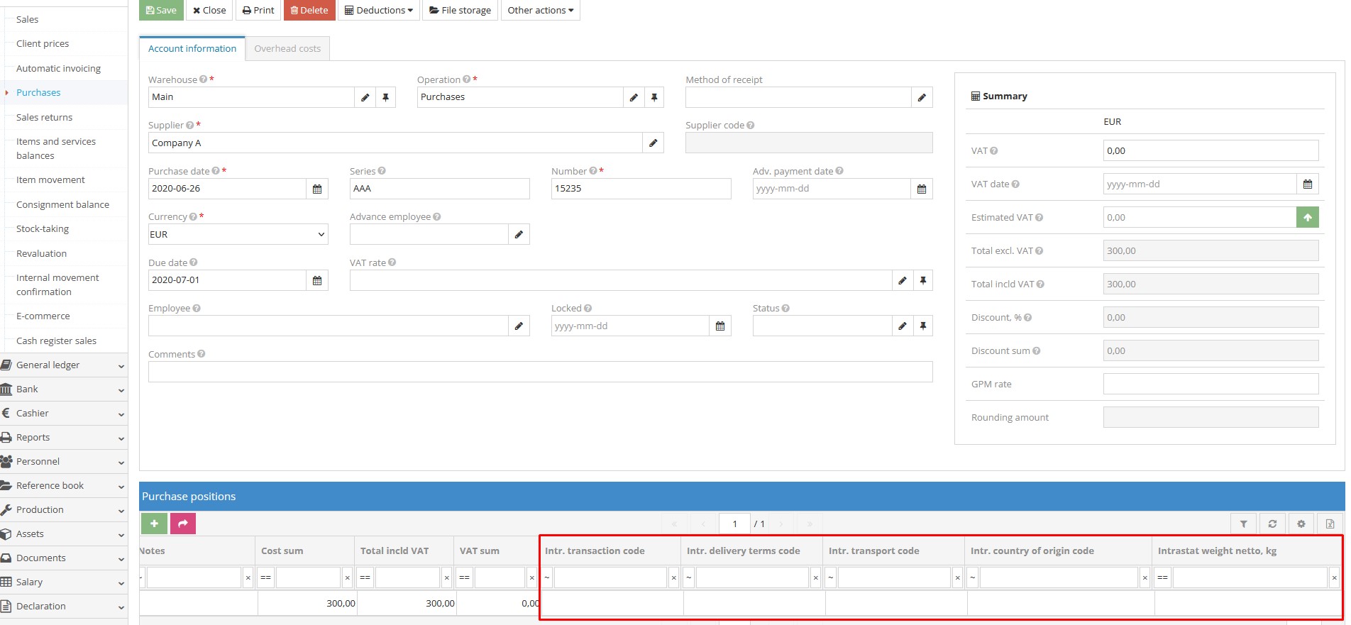Click the pencil icon next to Warehouse field

coord(365,97)
